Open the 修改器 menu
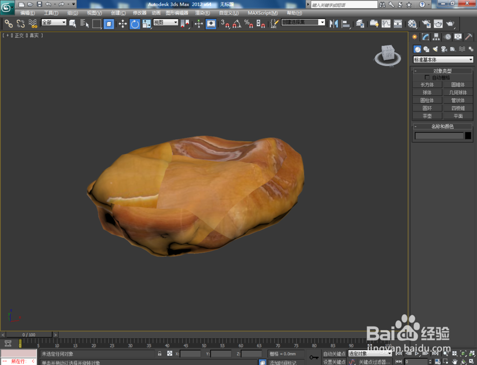This screenshot has height=365, width=477. tap(140, 13)
